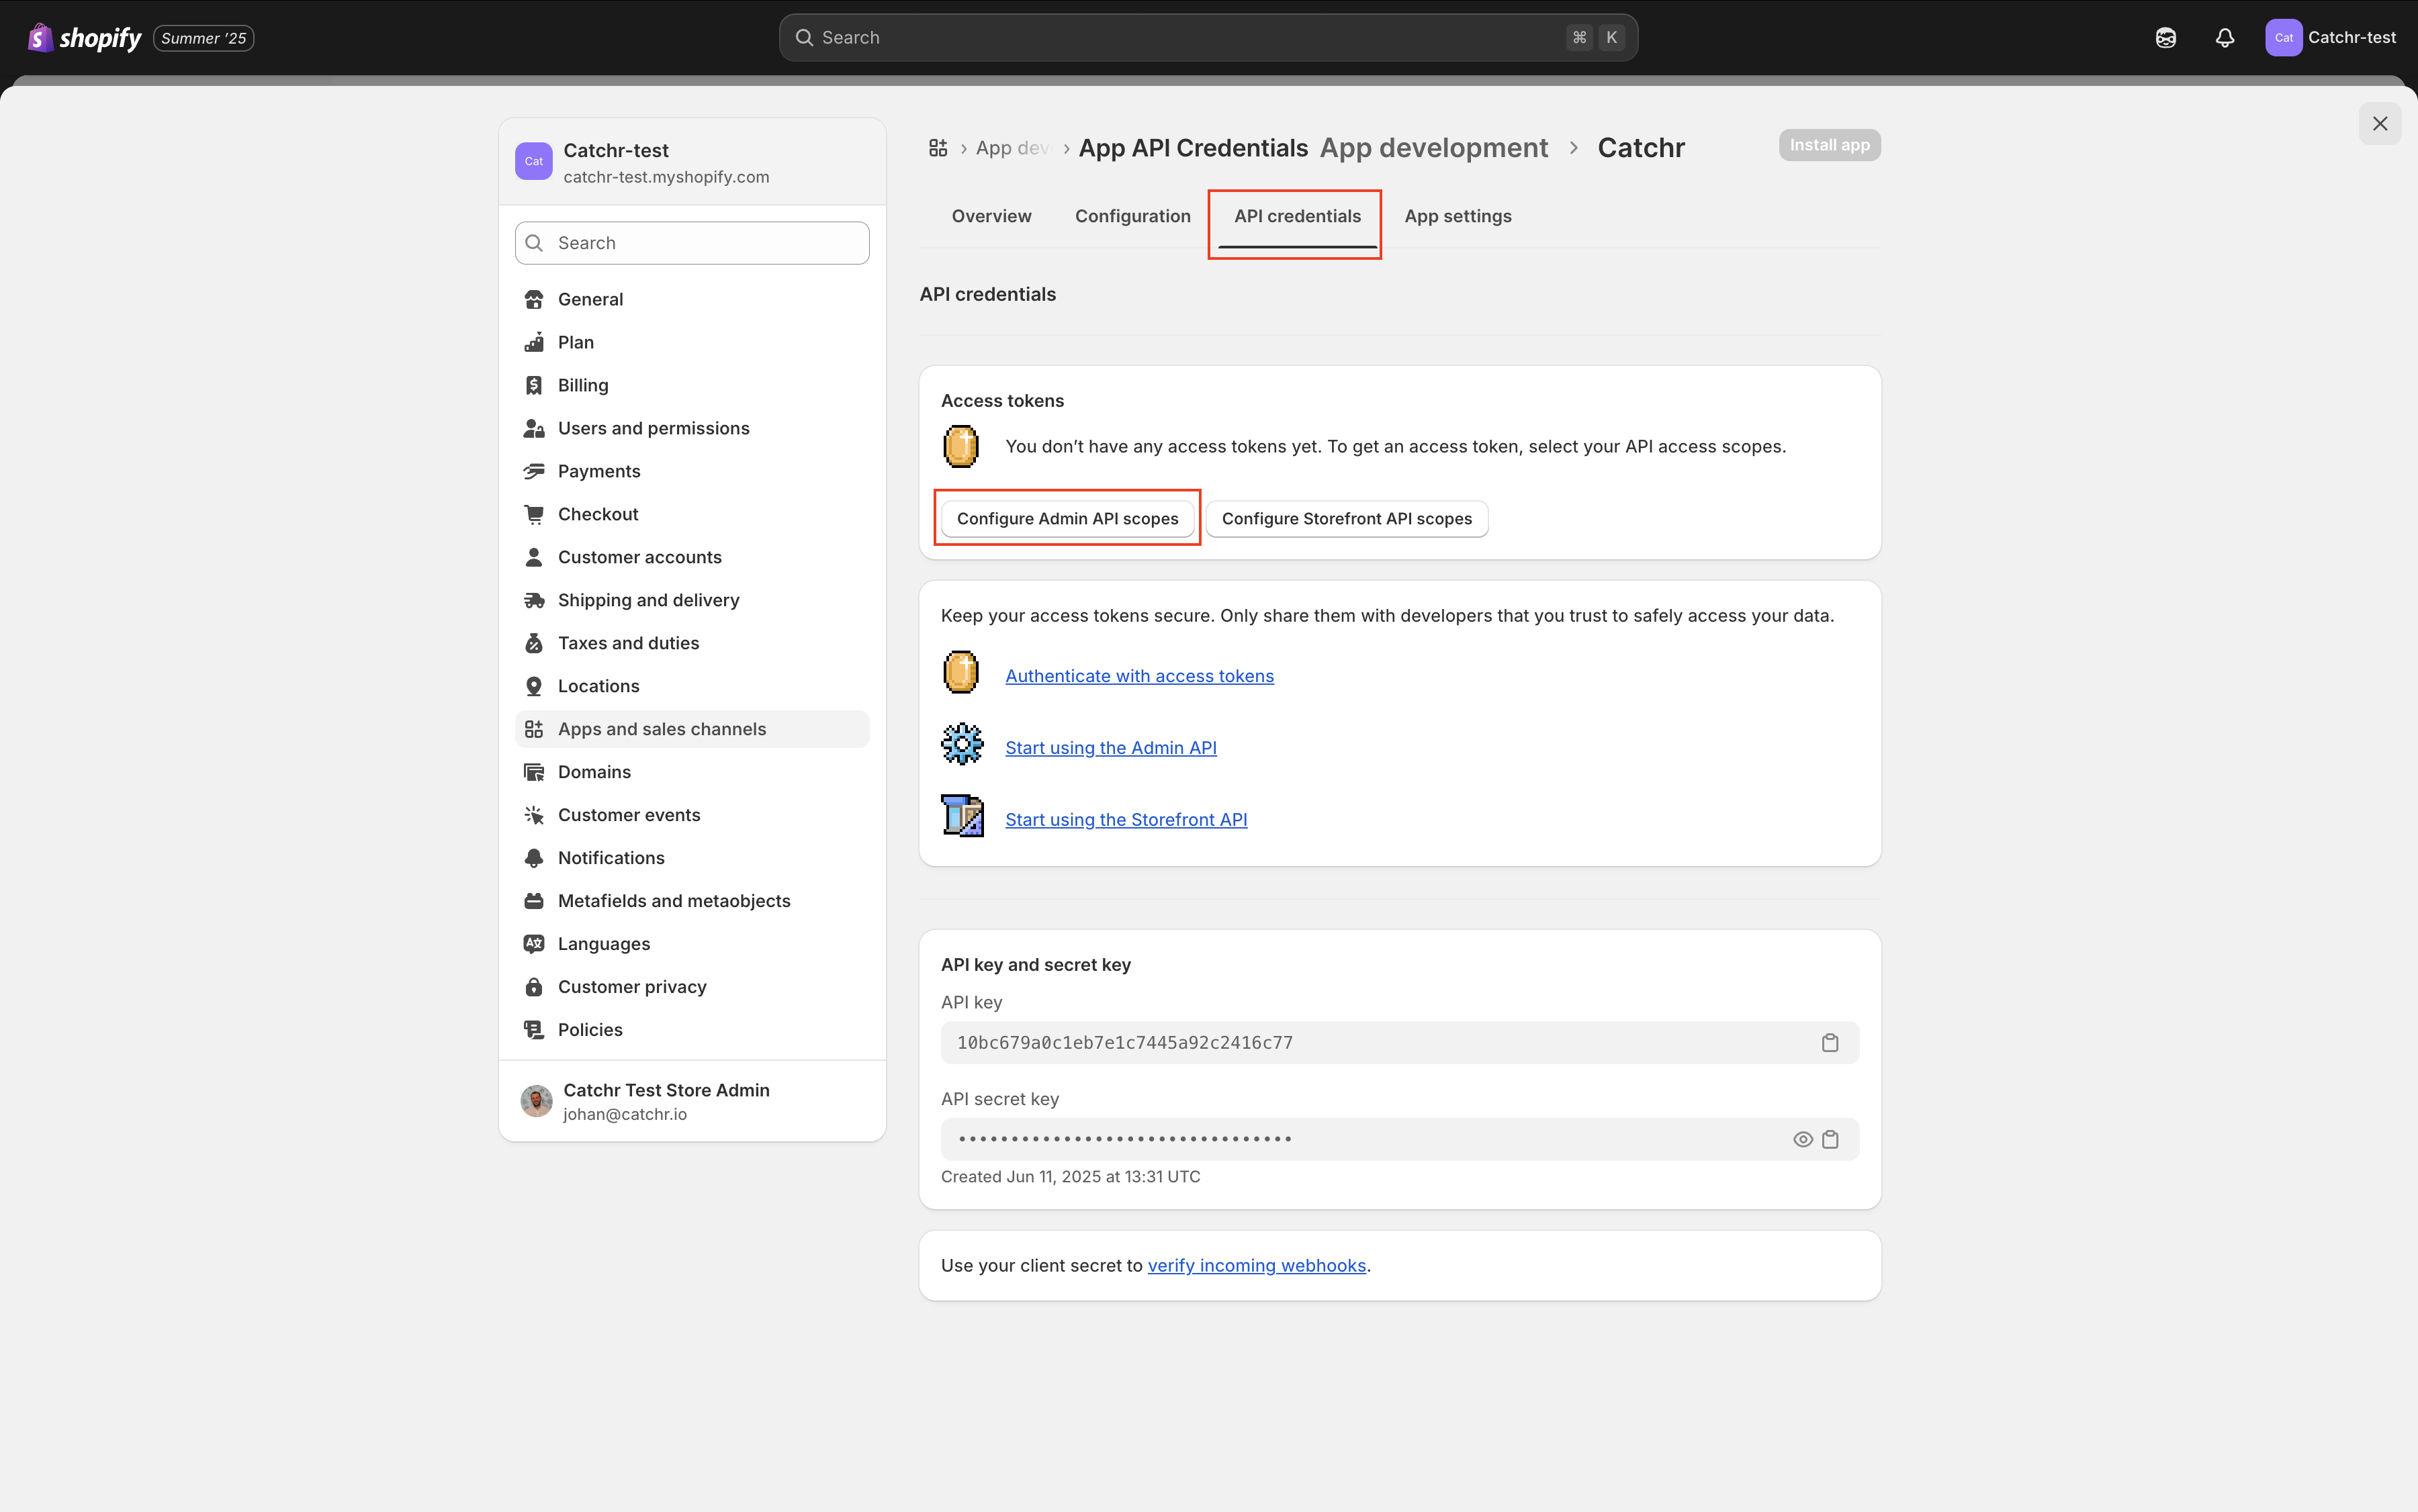Image resolution: width=2418 pixels, height=1512 pixels.
Task: Click the token coin icon beside Authenticate link
Action: click(x=961, y=672)
